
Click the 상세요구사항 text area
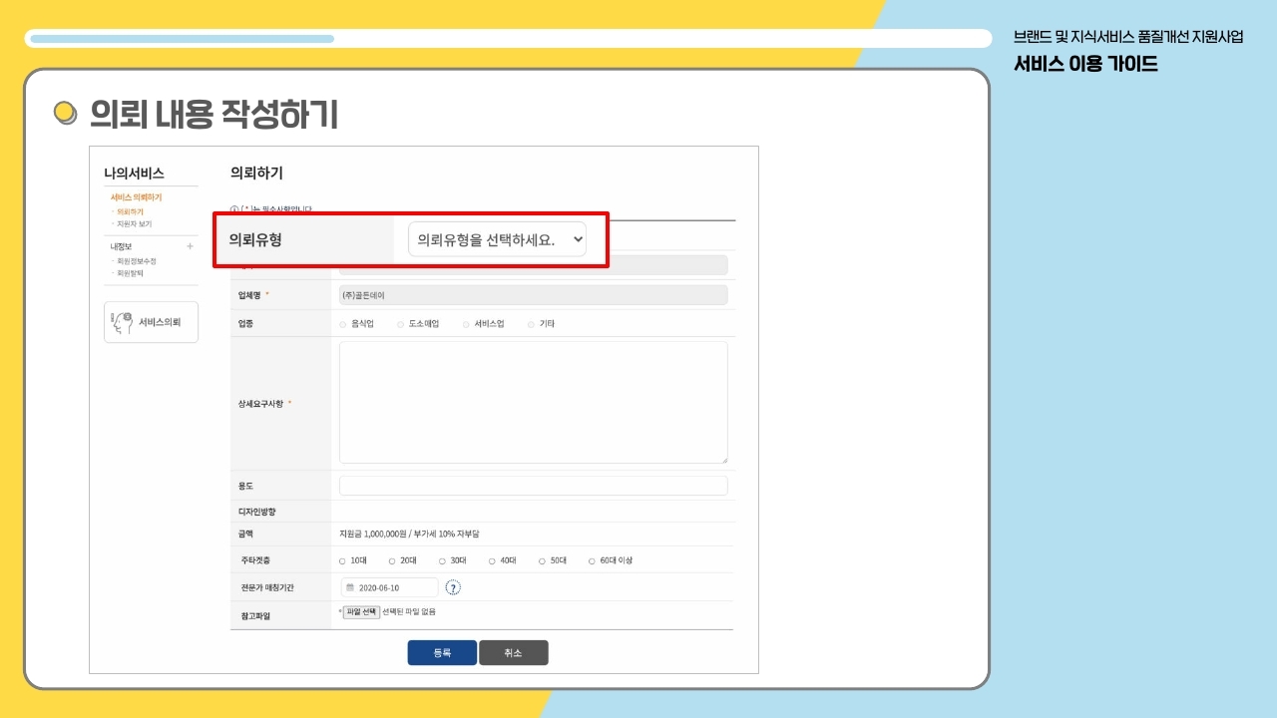(534, 403)
